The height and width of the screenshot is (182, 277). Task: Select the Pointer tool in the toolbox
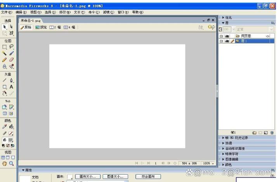pos(5,27)
